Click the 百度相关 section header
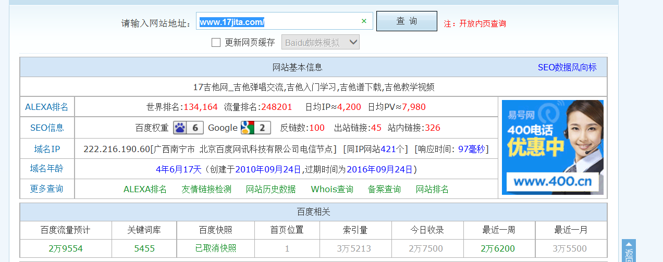Viewport: 663px width, 262px height. pyautogui.click(x=314, y=212)
